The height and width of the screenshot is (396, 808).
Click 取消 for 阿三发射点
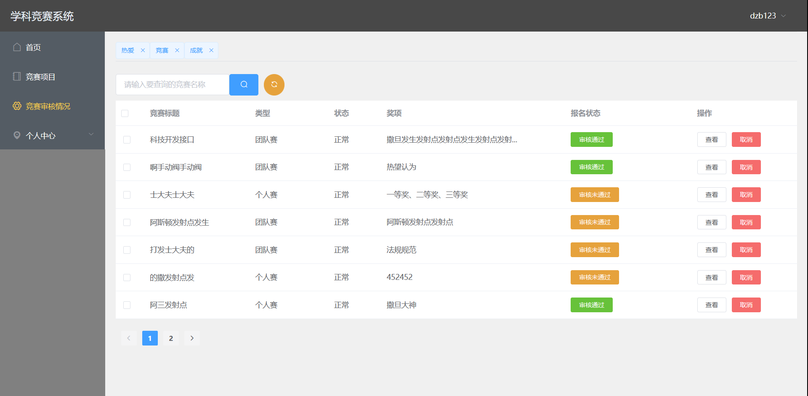pos(746,305)
